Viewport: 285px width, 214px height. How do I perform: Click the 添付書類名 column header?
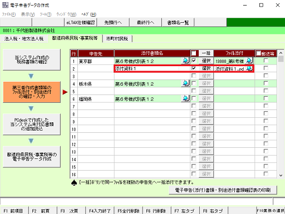pyautogui.click(x=152, y=53)
